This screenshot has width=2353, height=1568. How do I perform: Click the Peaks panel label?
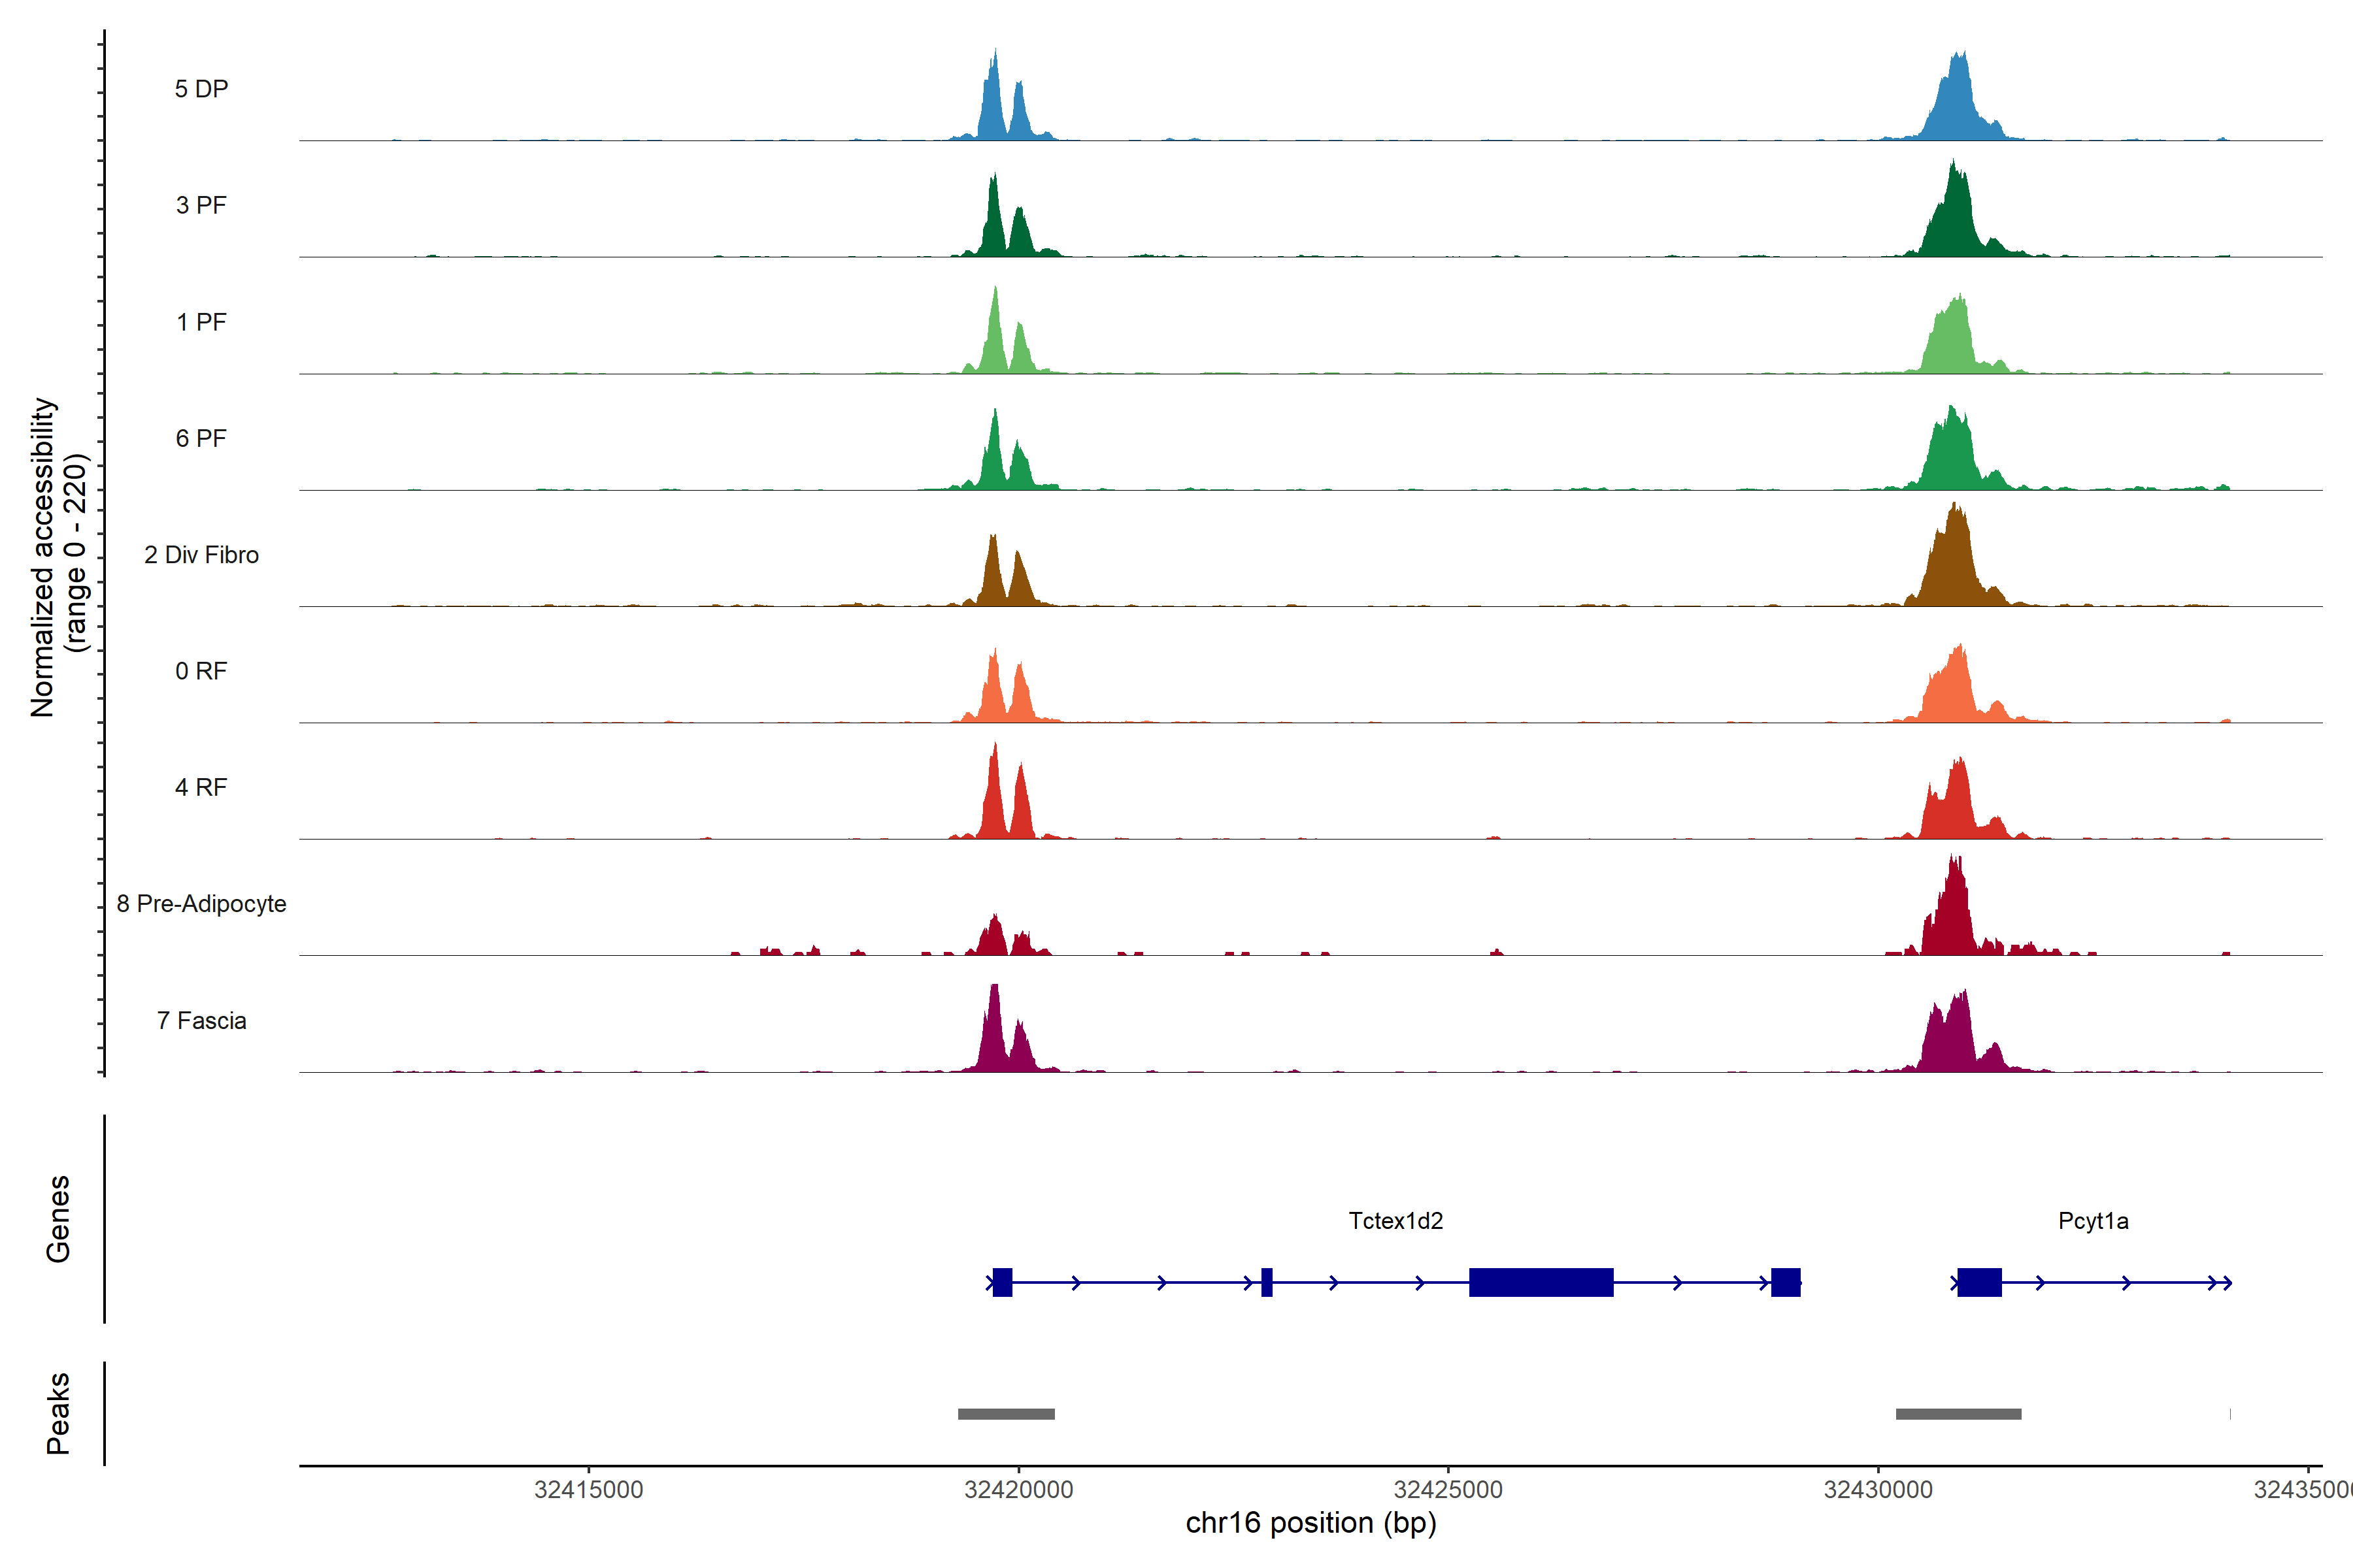click(58, 1413)
